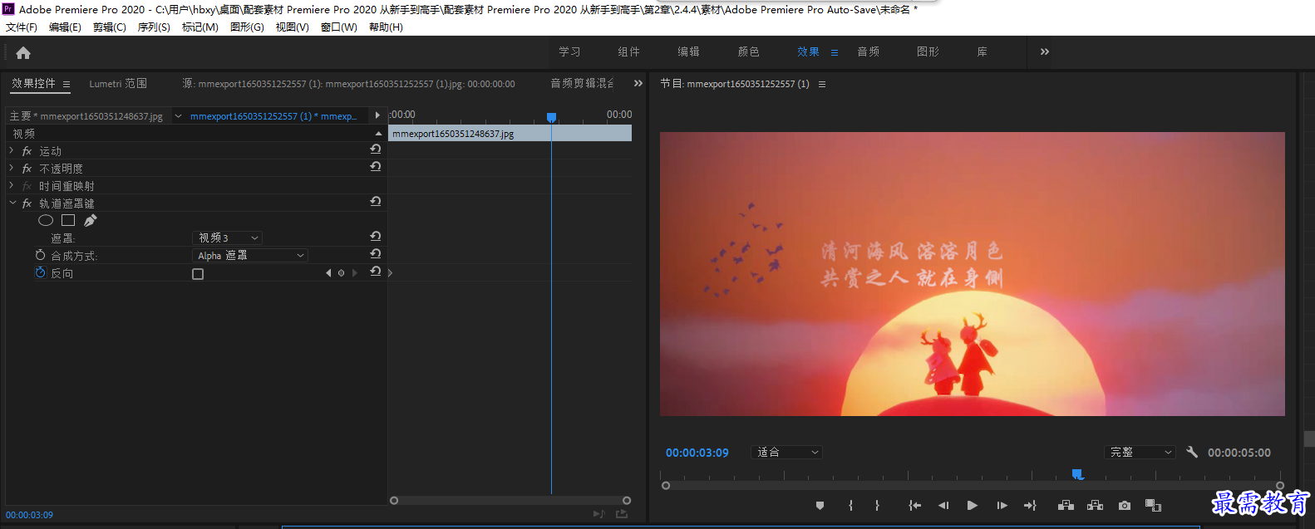Toggle the 时间重映射 fx effect
The width and height of the screenshot is (1315, 529).
pos(27,186)
